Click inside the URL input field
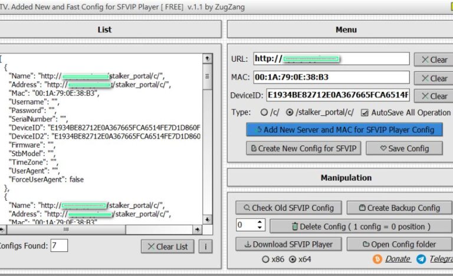Viewport: 453px width, 276px height. point(331,59)
